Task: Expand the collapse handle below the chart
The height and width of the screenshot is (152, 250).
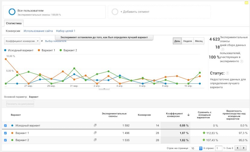Action: coord(104,89)
